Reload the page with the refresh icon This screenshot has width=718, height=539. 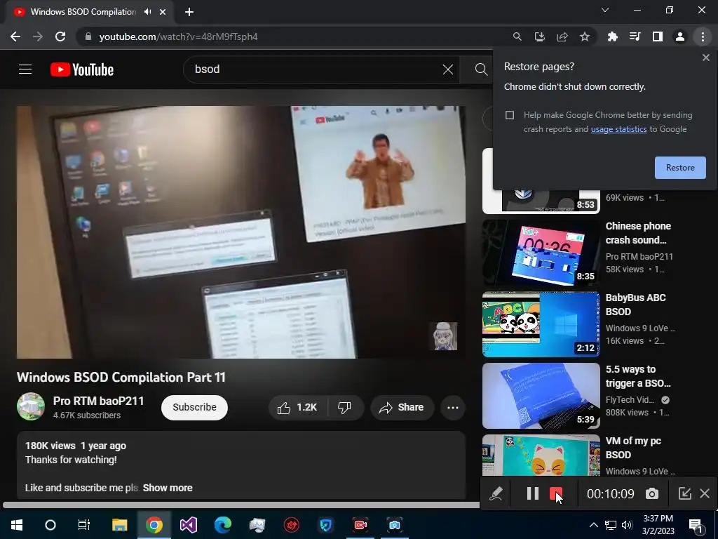point(60,36)
